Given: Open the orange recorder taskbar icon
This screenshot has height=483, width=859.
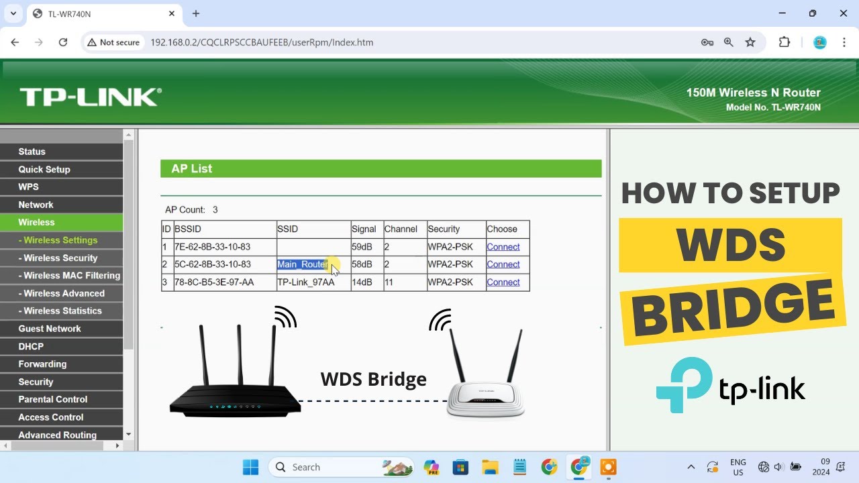Looking at the screenshot, I should 608,467.
